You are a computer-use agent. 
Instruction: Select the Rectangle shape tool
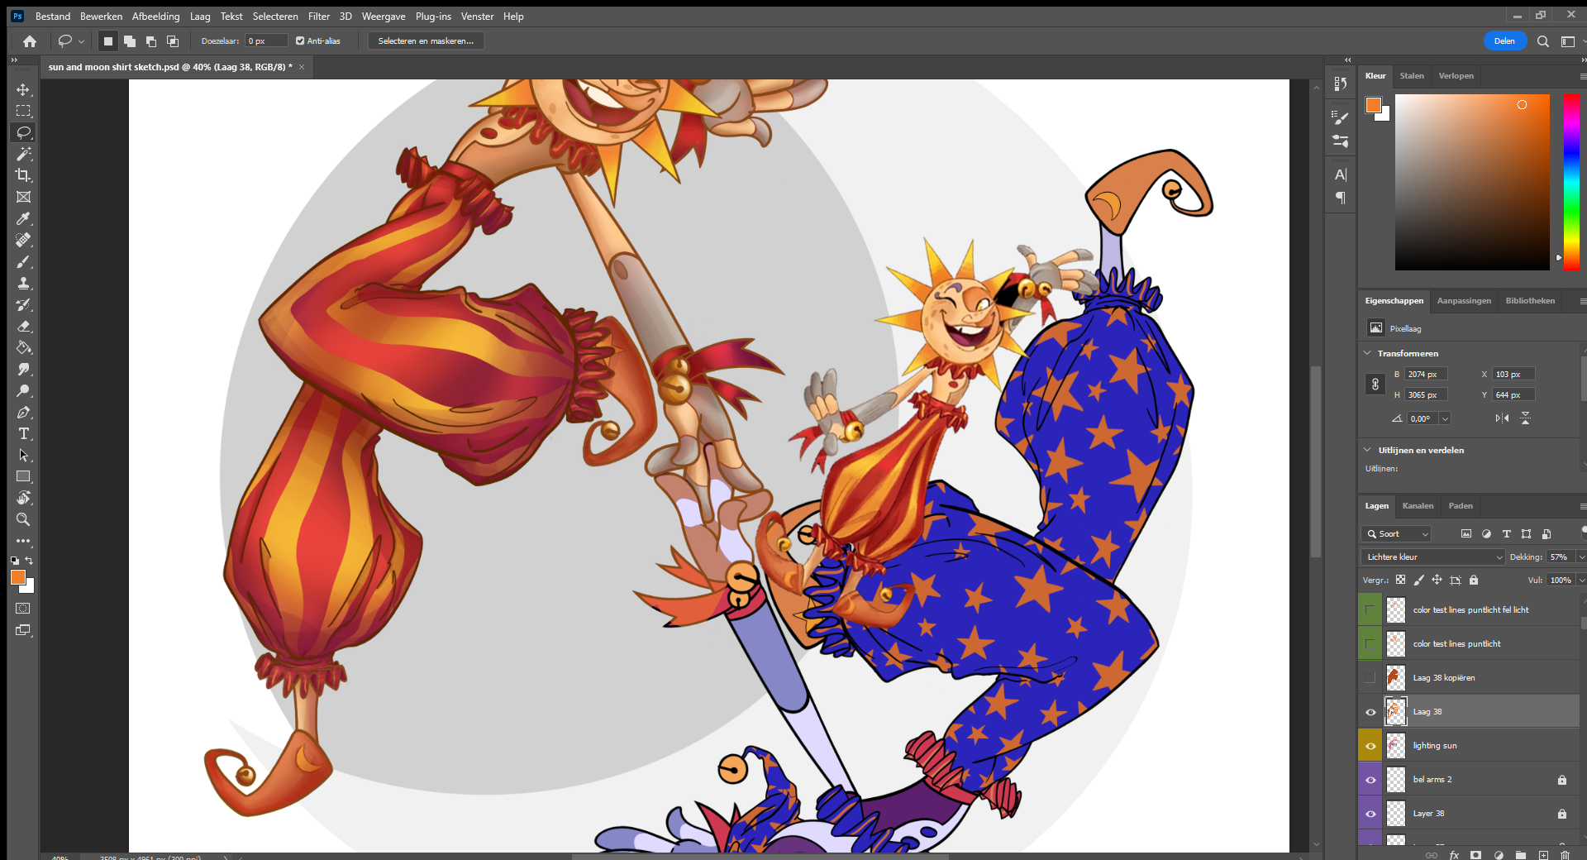click(x=23, y=476)
